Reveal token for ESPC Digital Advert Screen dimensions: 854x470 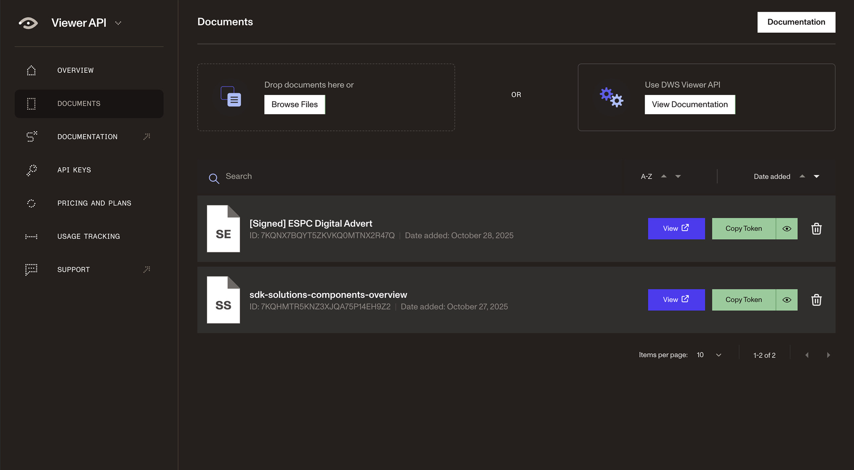pyautogui.click(x=787, y=229)
